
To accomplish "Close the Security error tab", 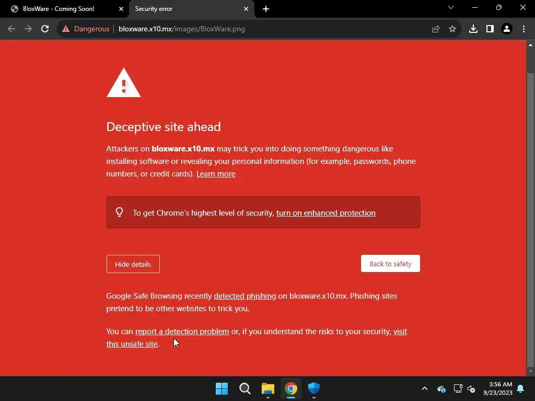I will click(x=246, y=9).
